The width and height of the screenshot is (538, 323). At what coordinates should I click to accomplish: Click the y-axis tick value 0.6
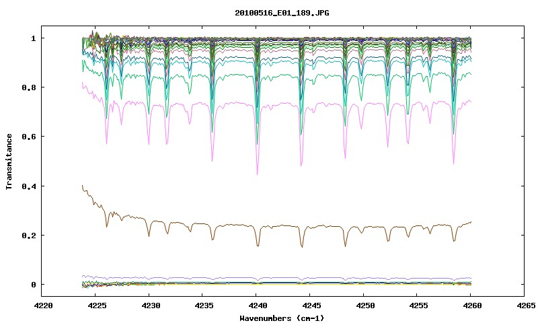pyautogui.click(x=29, y=137)
